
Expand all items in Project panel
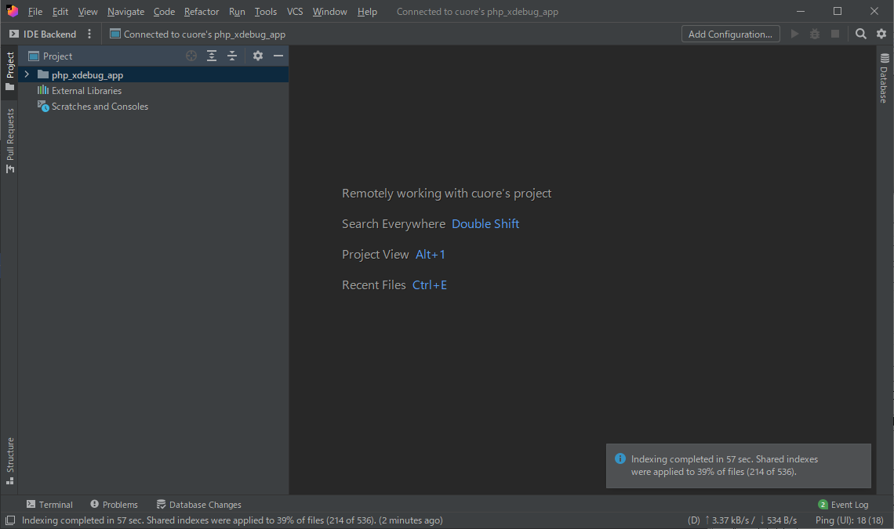pyautogui.click(x=212, y=56)
